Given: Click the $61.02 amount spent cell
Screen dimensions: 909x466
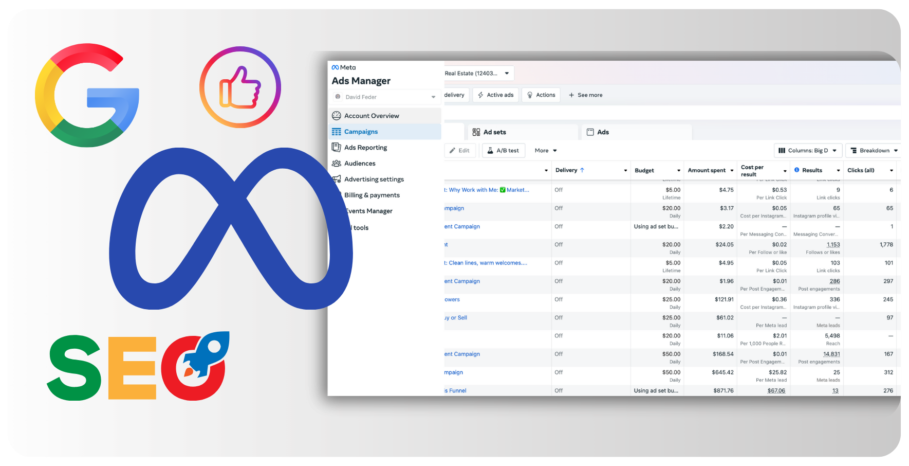Looking at the screenshot, I should point(725,318).
